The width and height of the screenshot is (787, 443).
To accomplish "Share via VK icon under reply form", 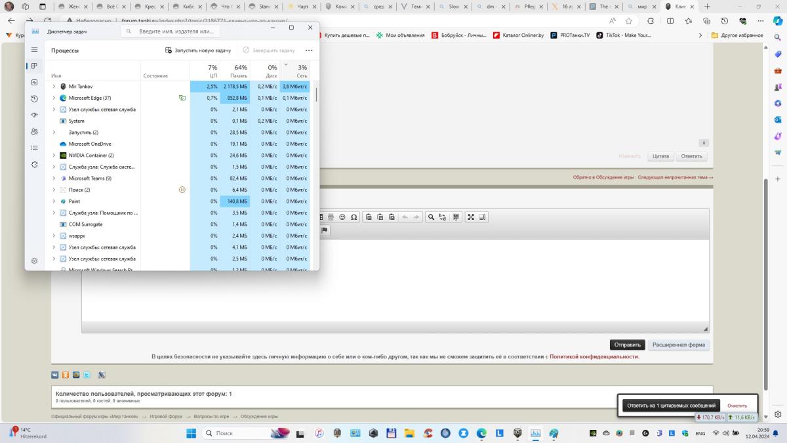I will (55, 375).
